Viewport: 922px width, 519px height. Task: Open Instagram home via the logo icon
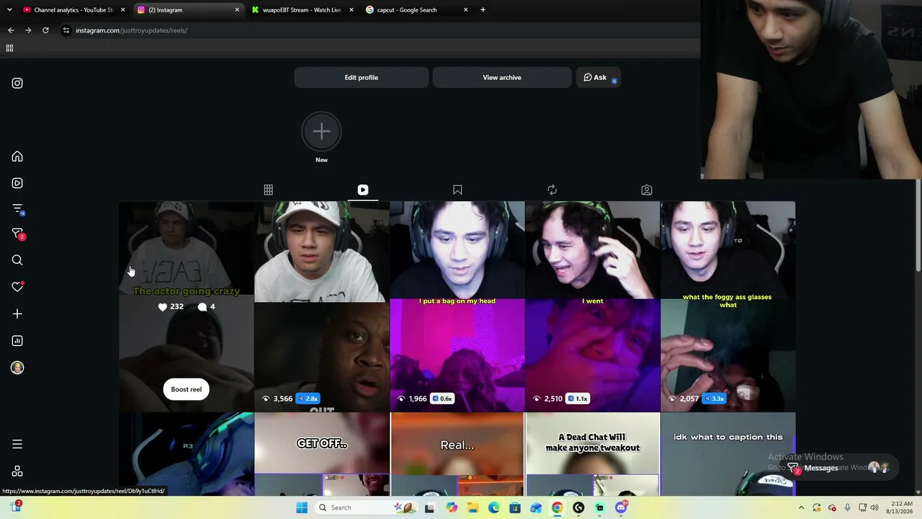pyautogui.click(x=17, y=83)
